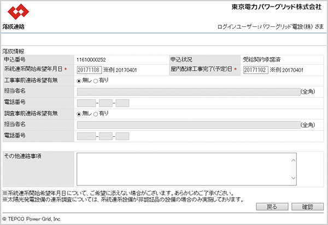This screenshot has width=328, height=225.
Task: Click the 申込状況 label
Action: pos(181,60)
